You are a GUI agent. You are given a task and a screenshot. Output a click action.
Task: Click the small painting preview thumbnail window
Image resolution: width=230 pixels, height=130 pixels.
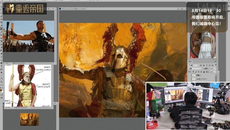coord(29,119)
